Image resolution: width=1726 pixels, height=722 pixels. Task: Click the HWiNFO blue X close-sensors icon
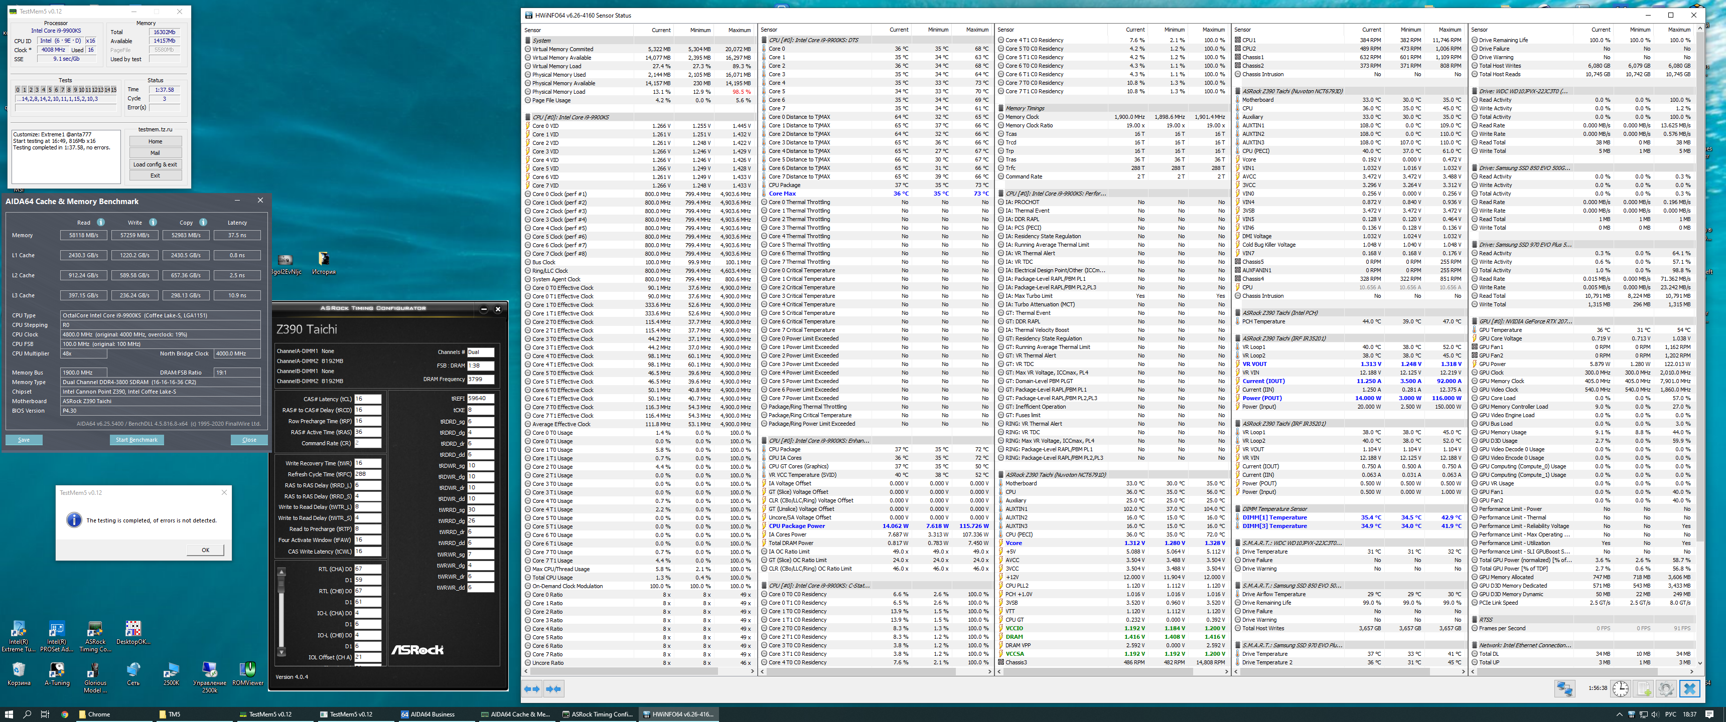coord(1689,688)
